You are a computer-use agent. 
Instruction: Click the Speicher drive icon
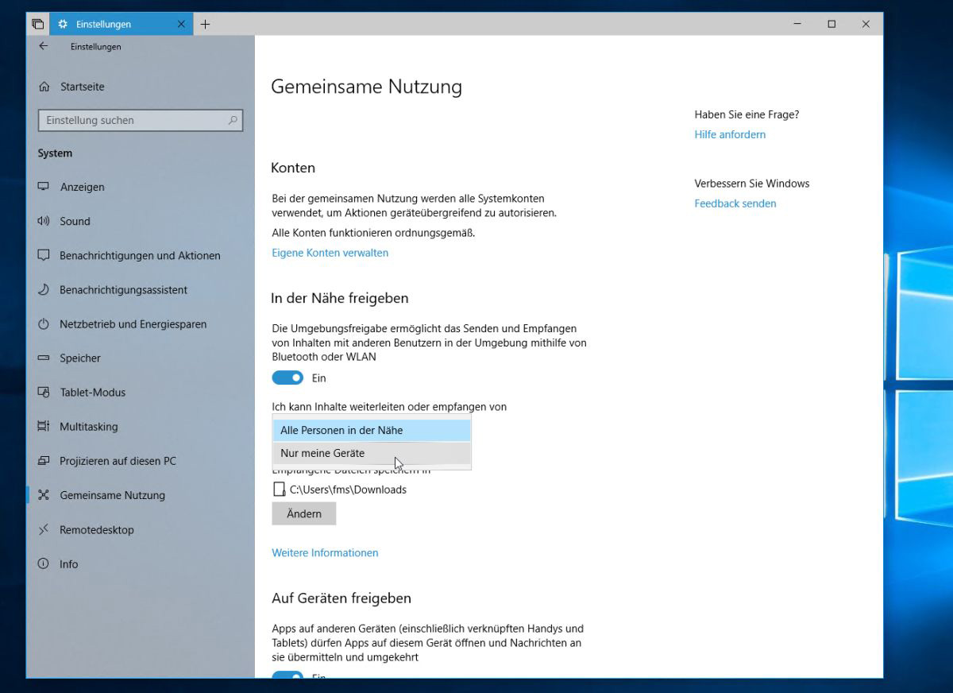tap(42, 358)
